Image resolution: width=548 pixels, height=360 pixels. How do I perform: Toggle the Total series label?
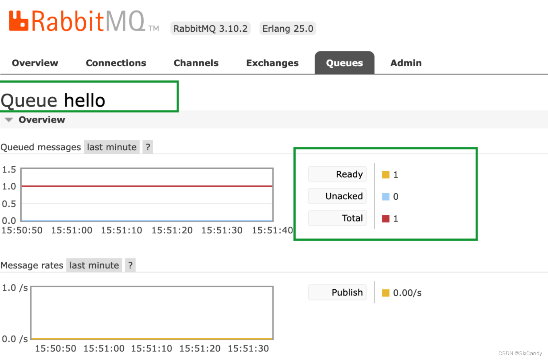337,218
